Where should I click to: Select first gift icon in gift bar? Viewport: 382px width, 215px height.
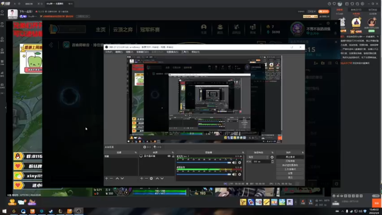(243, 202)
